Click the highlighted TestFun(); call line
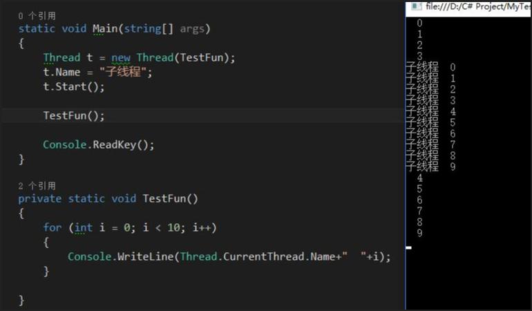 [x=74, y=116]
